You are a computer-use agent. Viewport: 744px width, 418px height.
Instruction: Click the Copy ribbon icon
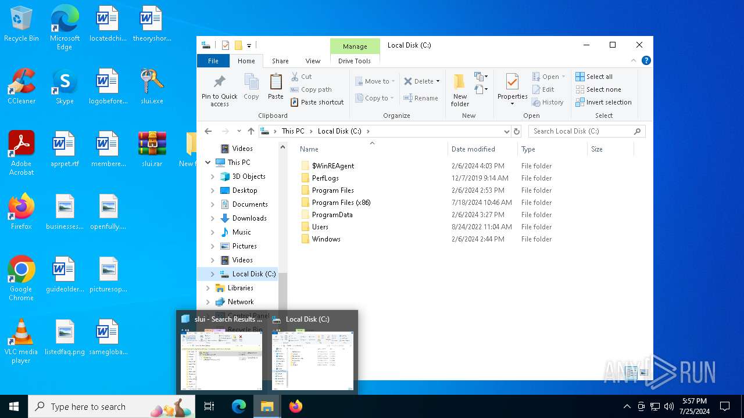251,87
